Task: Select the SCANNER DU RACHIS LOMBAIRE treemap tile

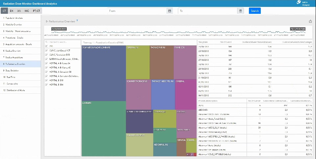Action: [104, 72]
